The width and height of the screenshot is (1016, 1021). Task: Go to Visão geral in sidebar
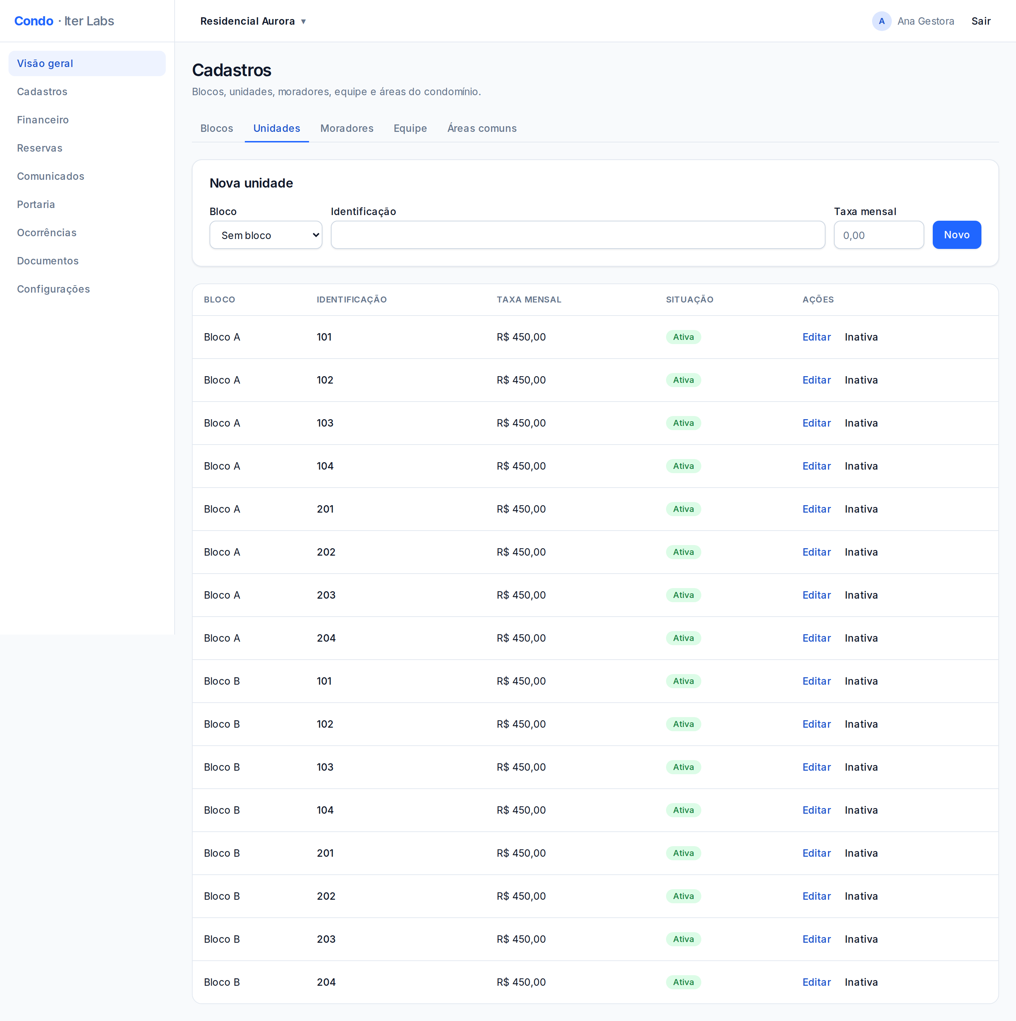tap(87, 63)
